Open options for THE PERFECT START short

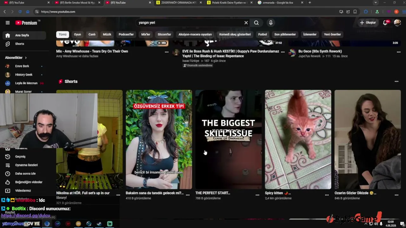click(258, 195)
